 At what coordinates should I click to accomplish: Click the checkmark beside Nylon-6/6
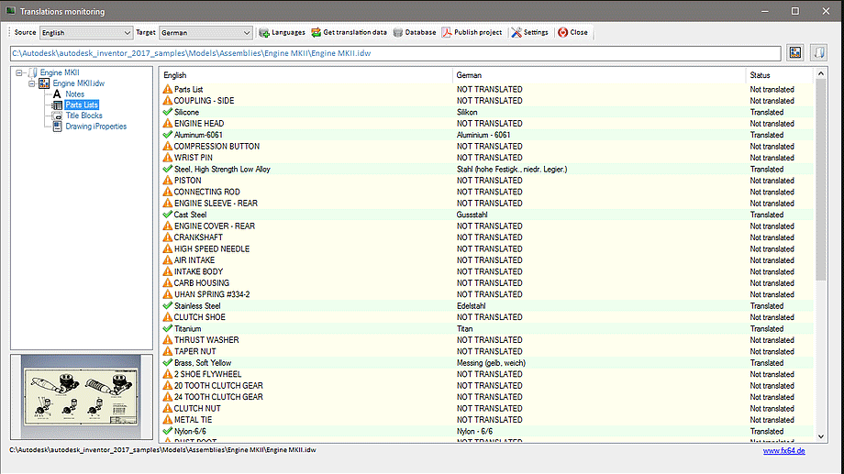click(x=168, y=431)
